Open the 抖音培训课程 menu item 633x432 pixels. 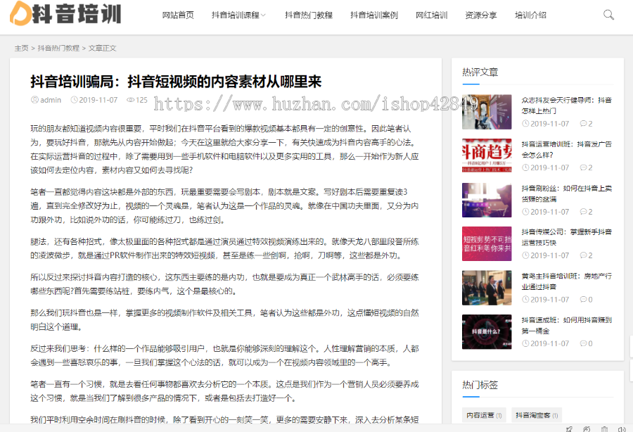(x=236, y=15)
